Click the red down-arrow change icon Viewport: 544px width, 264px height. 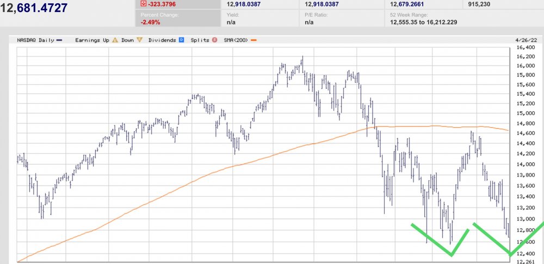[x=143, y=4]
